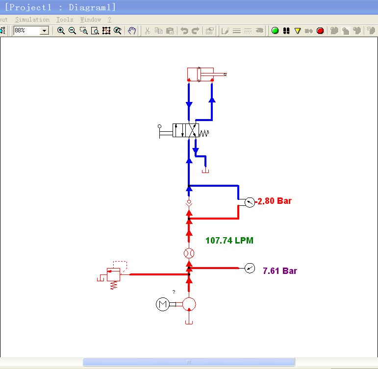
Task: Click the tank symbol below the pump
Action: 189,322
